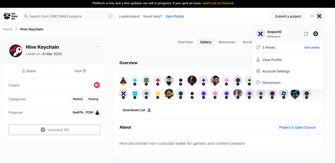The image size is (335, 163).
Task: Click the Submit a project button
Action: [288, 16]
